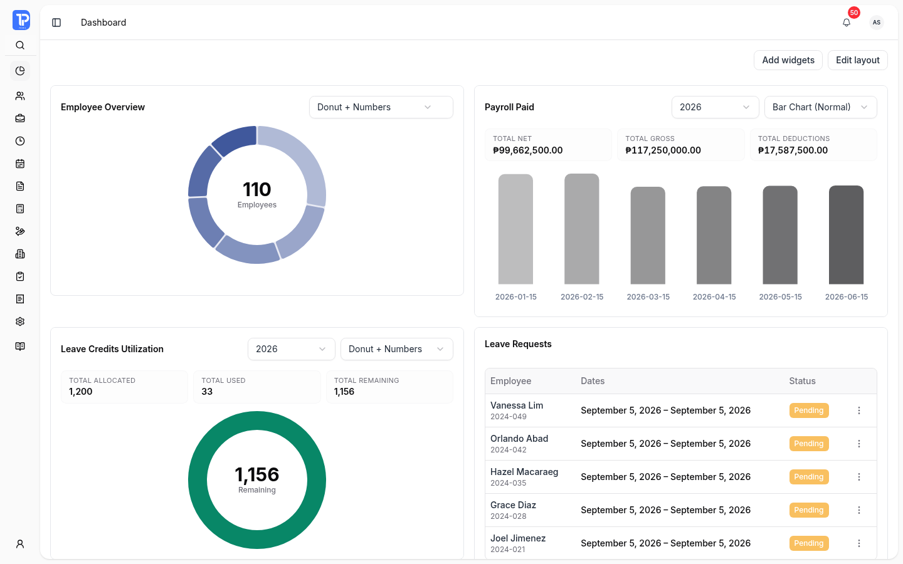Open actions menu for Orlando Abad
Screen dimensions: 903x564
pyautogui.click(x=859, y=444)
